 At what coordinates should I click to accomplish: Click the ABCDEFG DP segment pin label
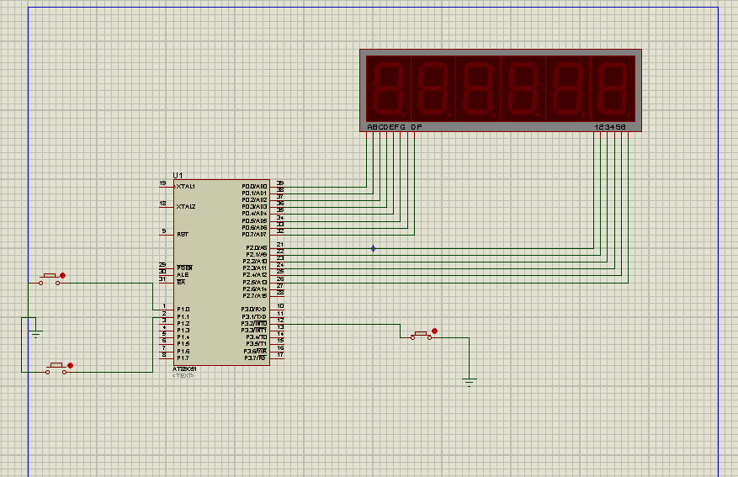coord(395,127)
